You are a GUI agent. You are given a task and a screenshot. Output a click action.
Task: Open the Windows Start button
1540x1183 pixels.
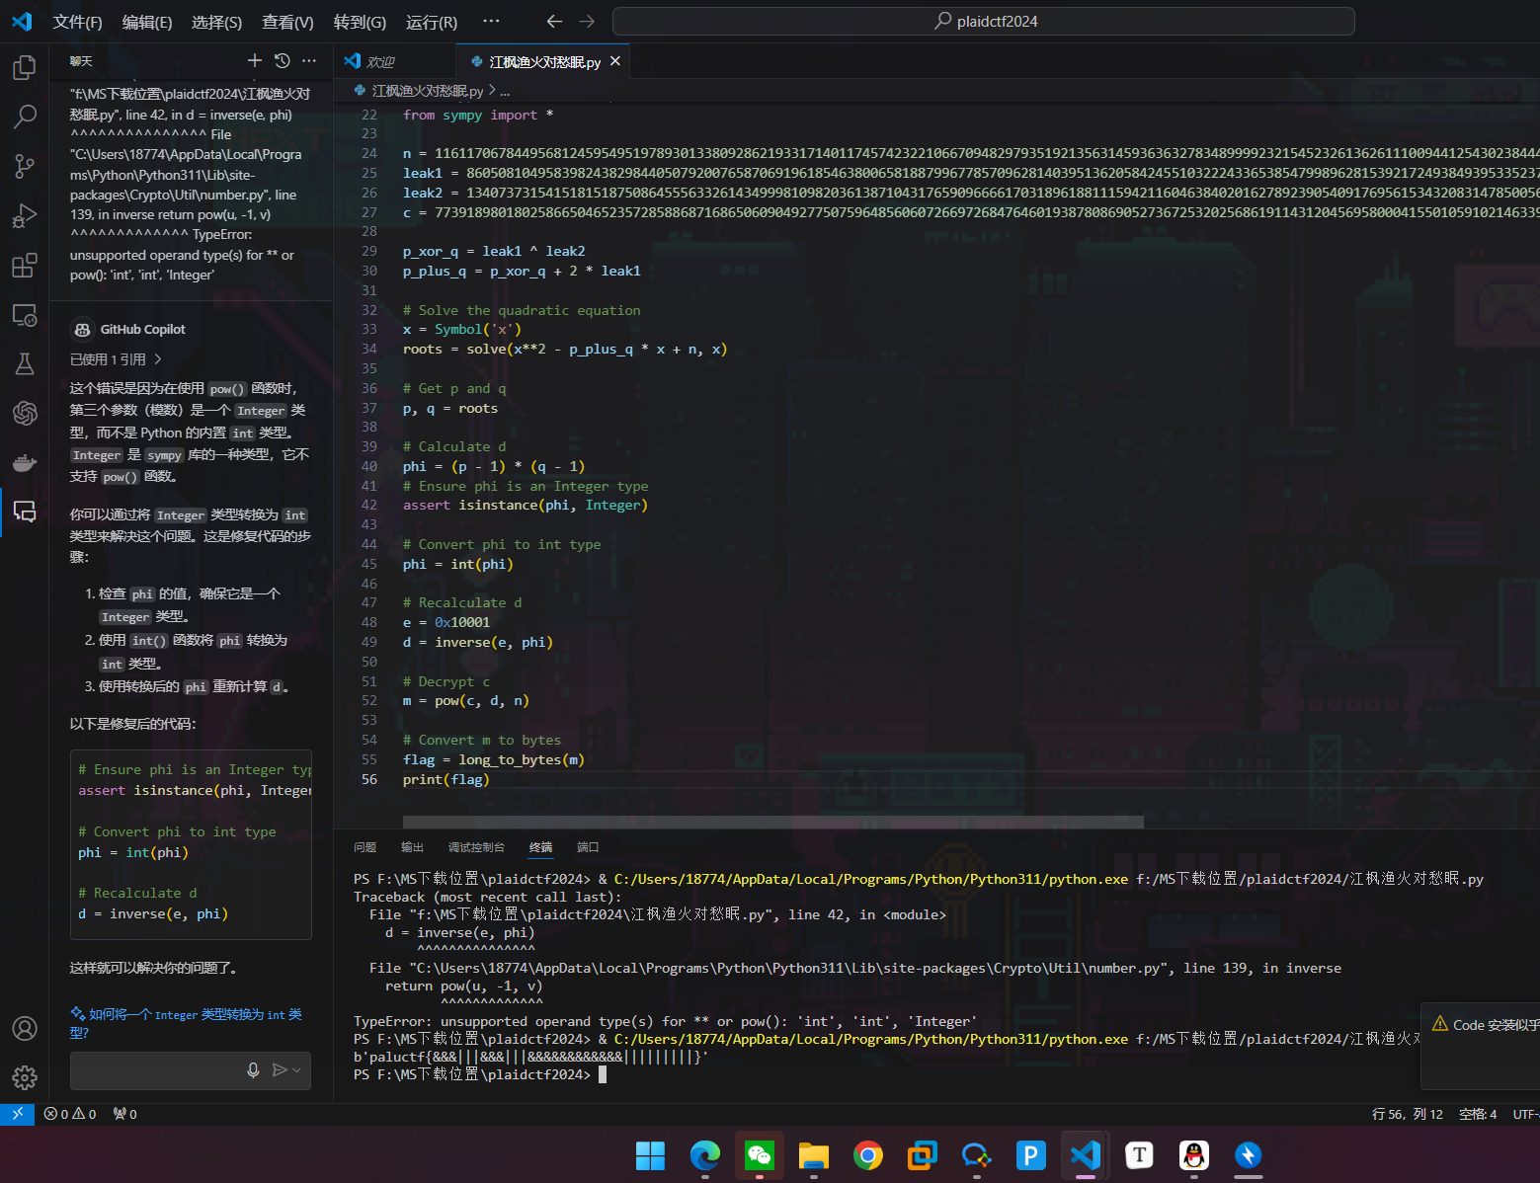point(650,1155)
